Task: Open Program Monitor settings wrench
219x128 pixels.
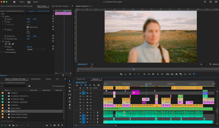Action: click(210, 64)
